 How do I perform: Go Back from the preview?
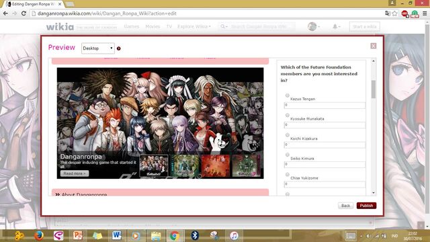345,206
